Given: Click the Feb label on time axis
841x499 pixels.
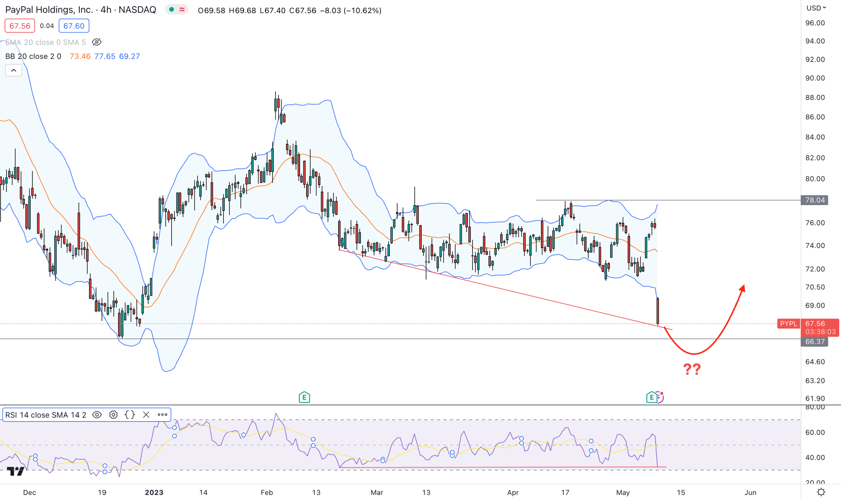Looking at the screenshot, I should [267, 492].
